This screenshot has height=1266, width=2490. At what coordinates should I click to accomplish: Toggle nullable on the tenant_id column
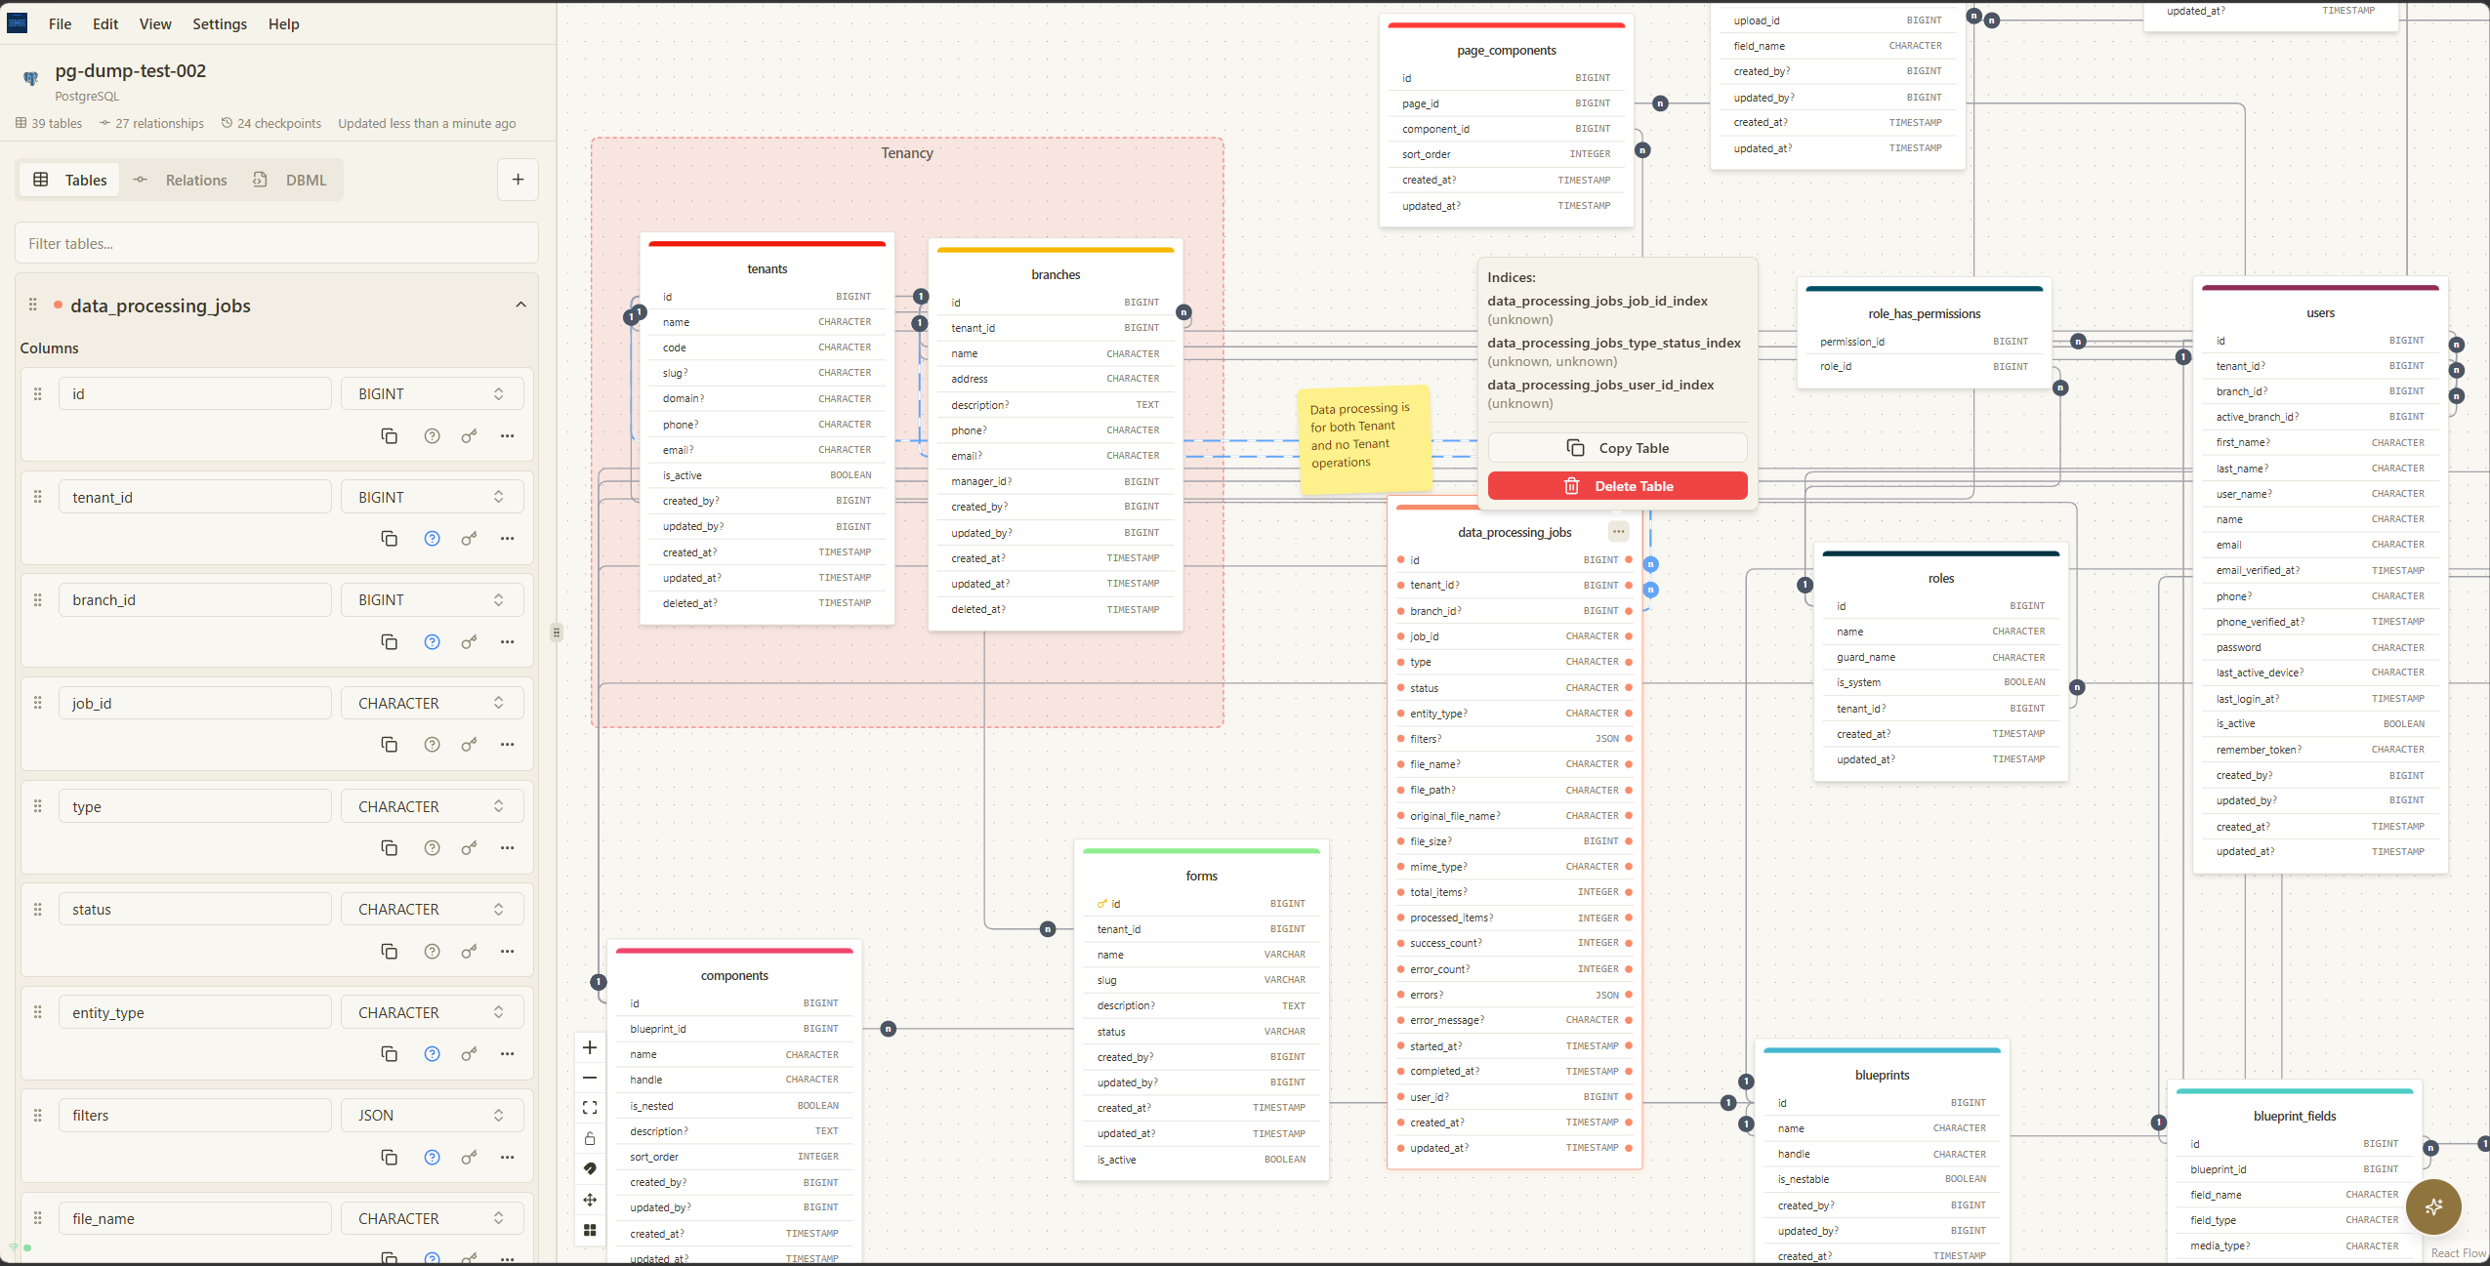(432, 539)
